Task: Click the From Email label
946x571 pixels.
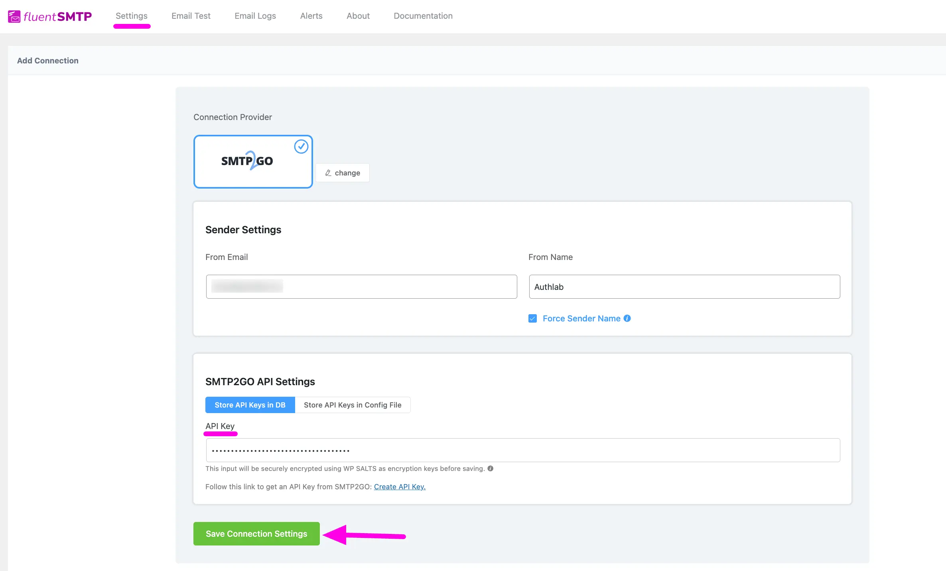Action: pyautogui.click(x=227, y=257)
